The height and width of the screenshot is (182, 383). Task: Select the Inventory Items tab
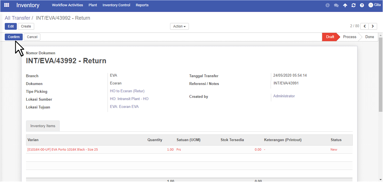point(43,126)
